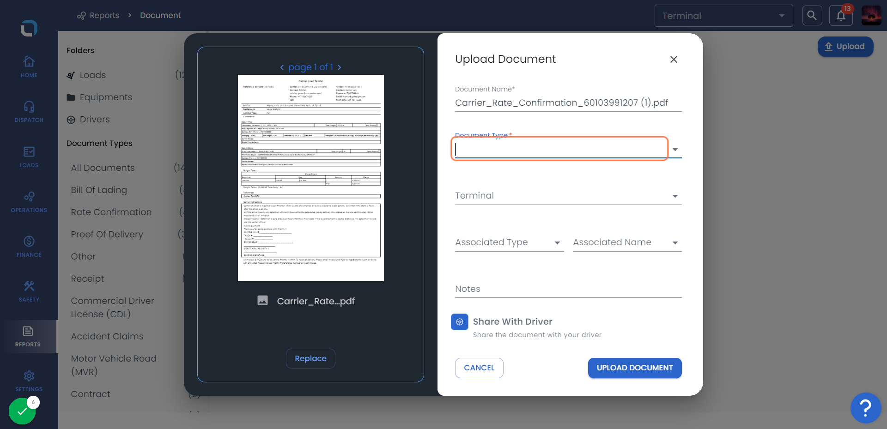Click the Document Name field
The image size is (887, 429).
coord(568,103)
